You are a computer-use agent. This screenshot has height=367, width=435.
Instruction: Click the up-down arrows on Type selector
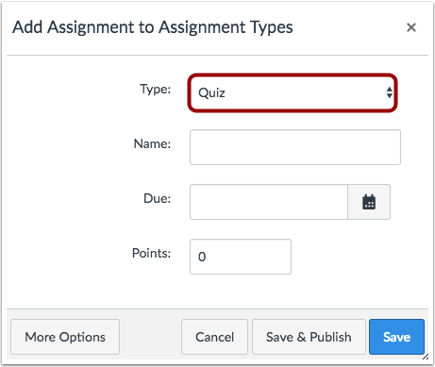390,92
